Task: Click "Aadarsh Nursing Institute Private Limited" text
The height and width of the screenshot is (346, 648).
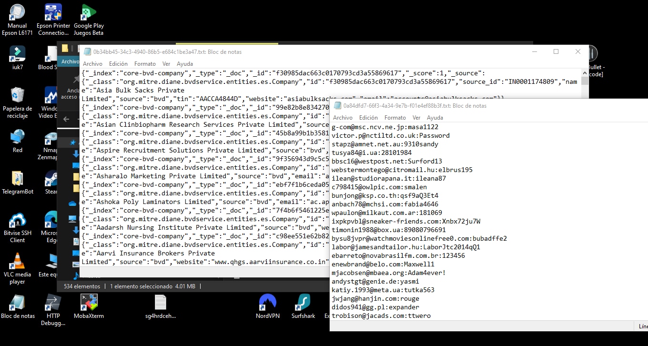Action: (x=174, y=227)
